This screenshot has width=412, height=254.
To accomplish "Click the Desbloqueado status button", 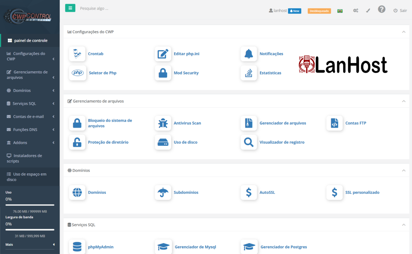I will tap(319, 11).
